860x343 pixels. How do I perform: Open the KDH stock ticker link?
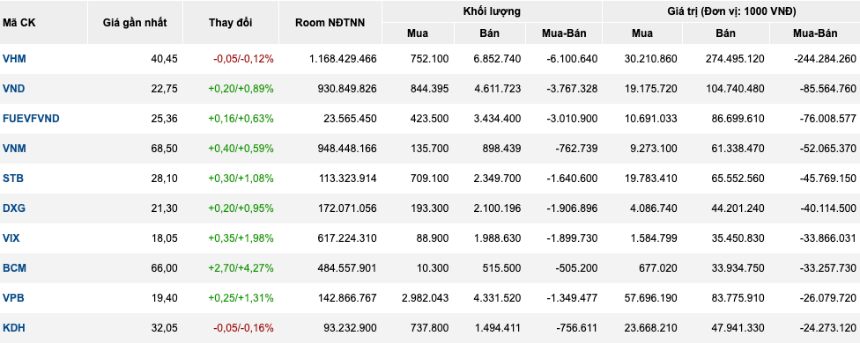[14, 328]
